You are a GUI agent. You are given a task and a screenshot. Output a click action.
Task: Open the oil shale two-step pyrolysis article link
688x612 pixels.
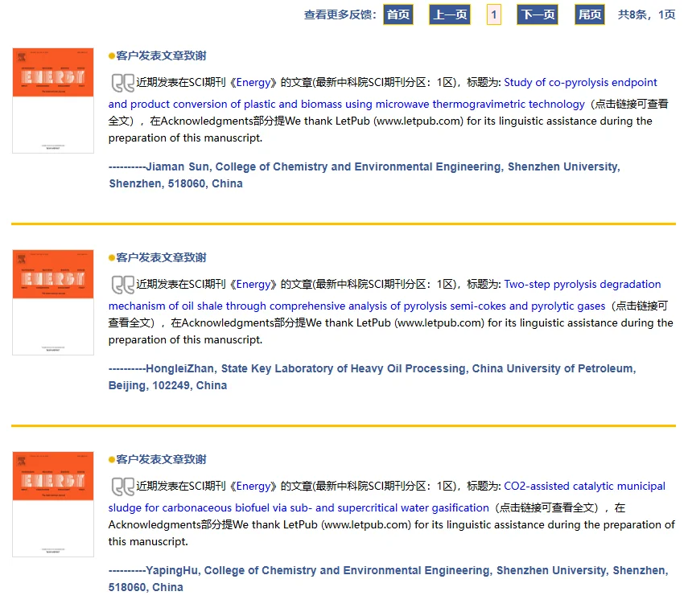[583, 284]
